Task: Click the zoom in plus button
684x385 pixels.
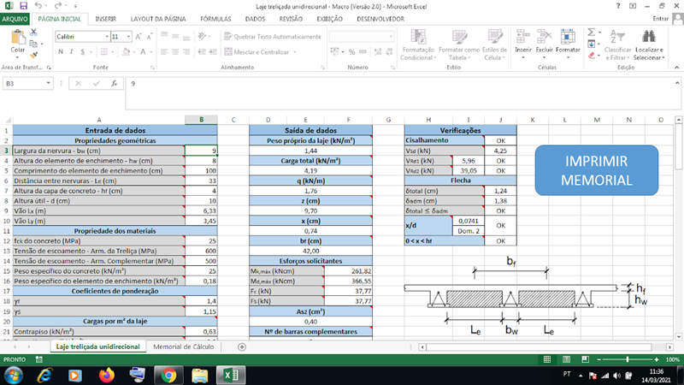Action: tap(657, 359)
